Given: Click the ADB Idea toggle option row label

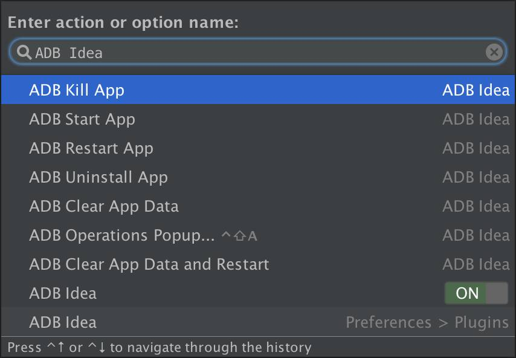Looking at the screenshot, I should [x=63, y=293].
